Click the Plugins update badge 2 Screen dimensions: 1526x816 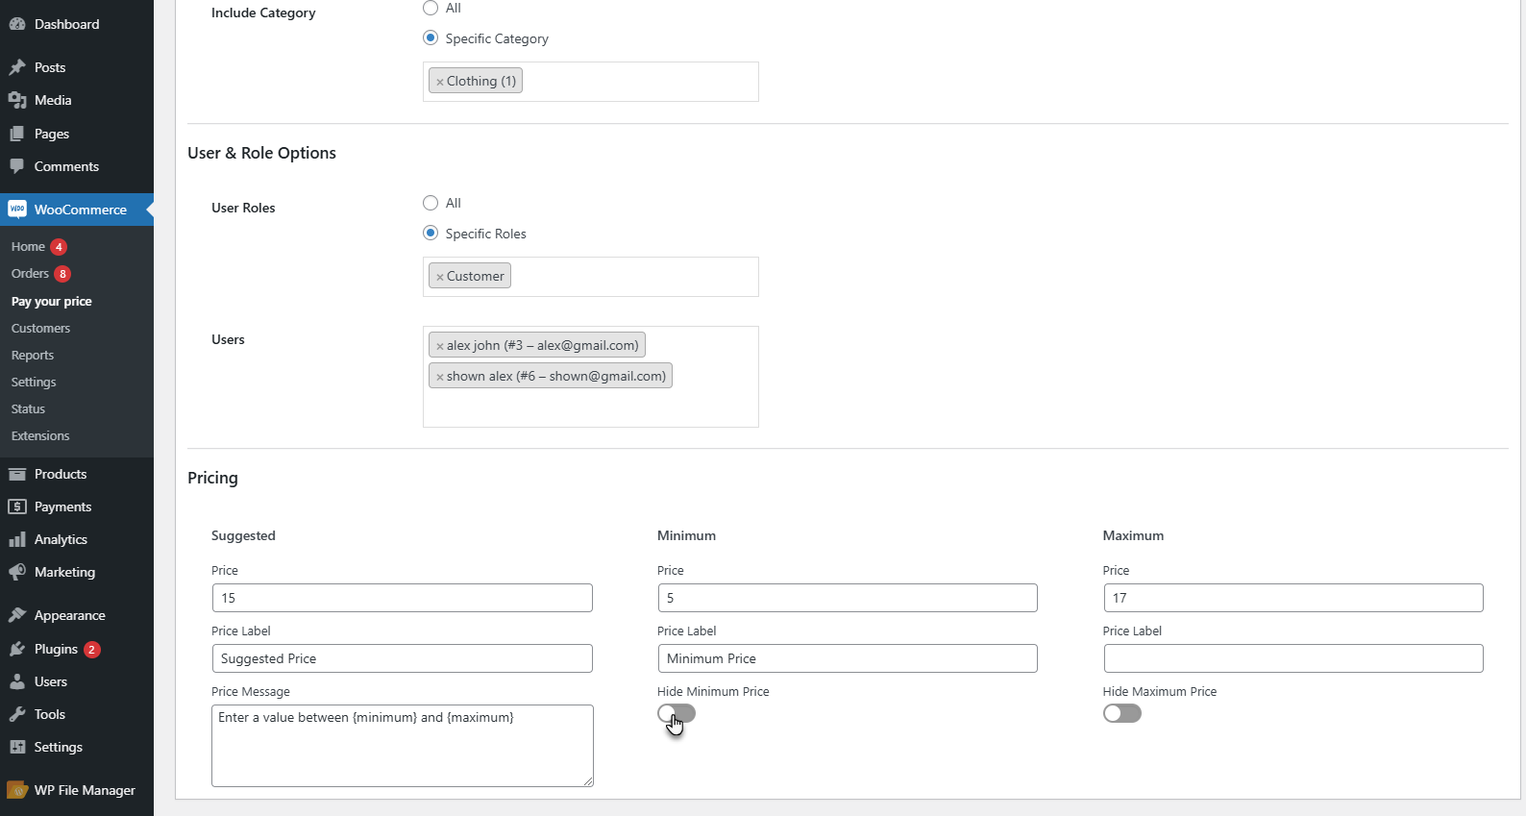[92, 650]
